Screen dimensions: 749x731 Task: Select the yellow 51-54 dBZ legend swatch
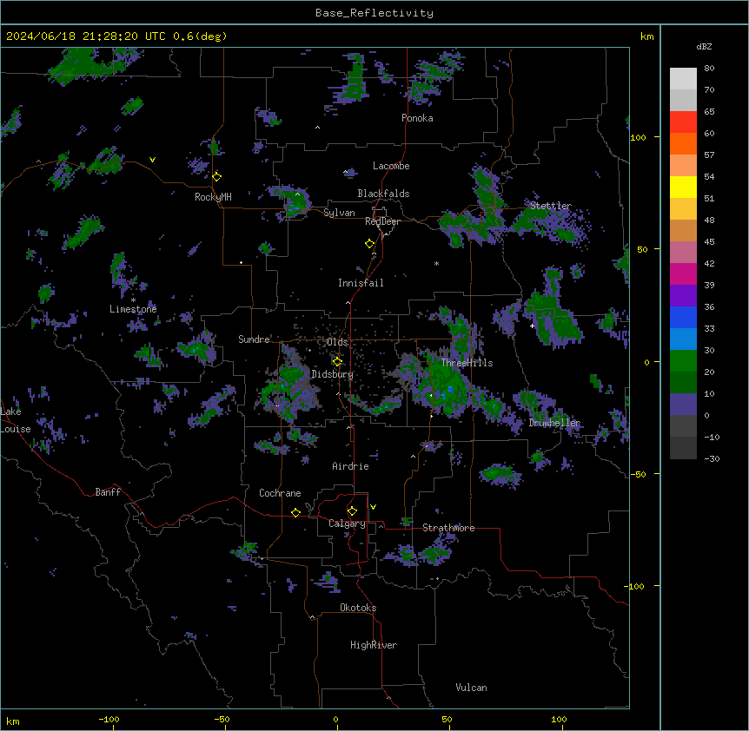pyautogui.click(x=683, y=187)
